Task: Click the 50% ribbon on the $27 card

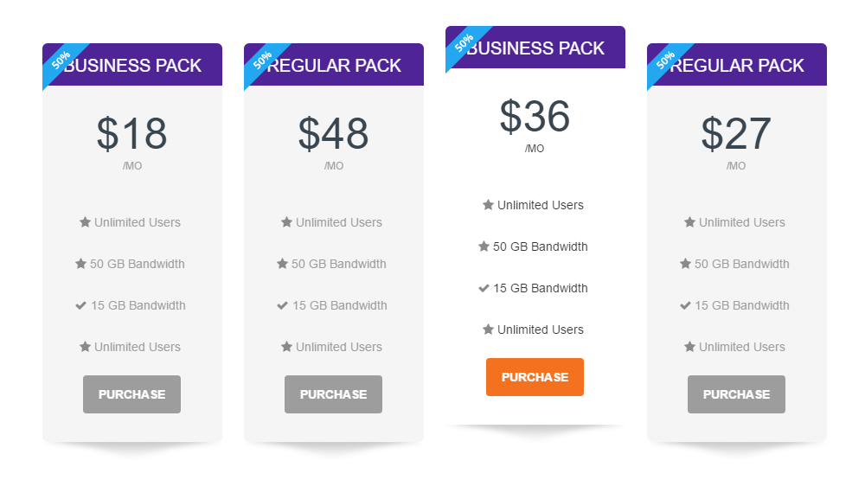Action: point(665,61)
